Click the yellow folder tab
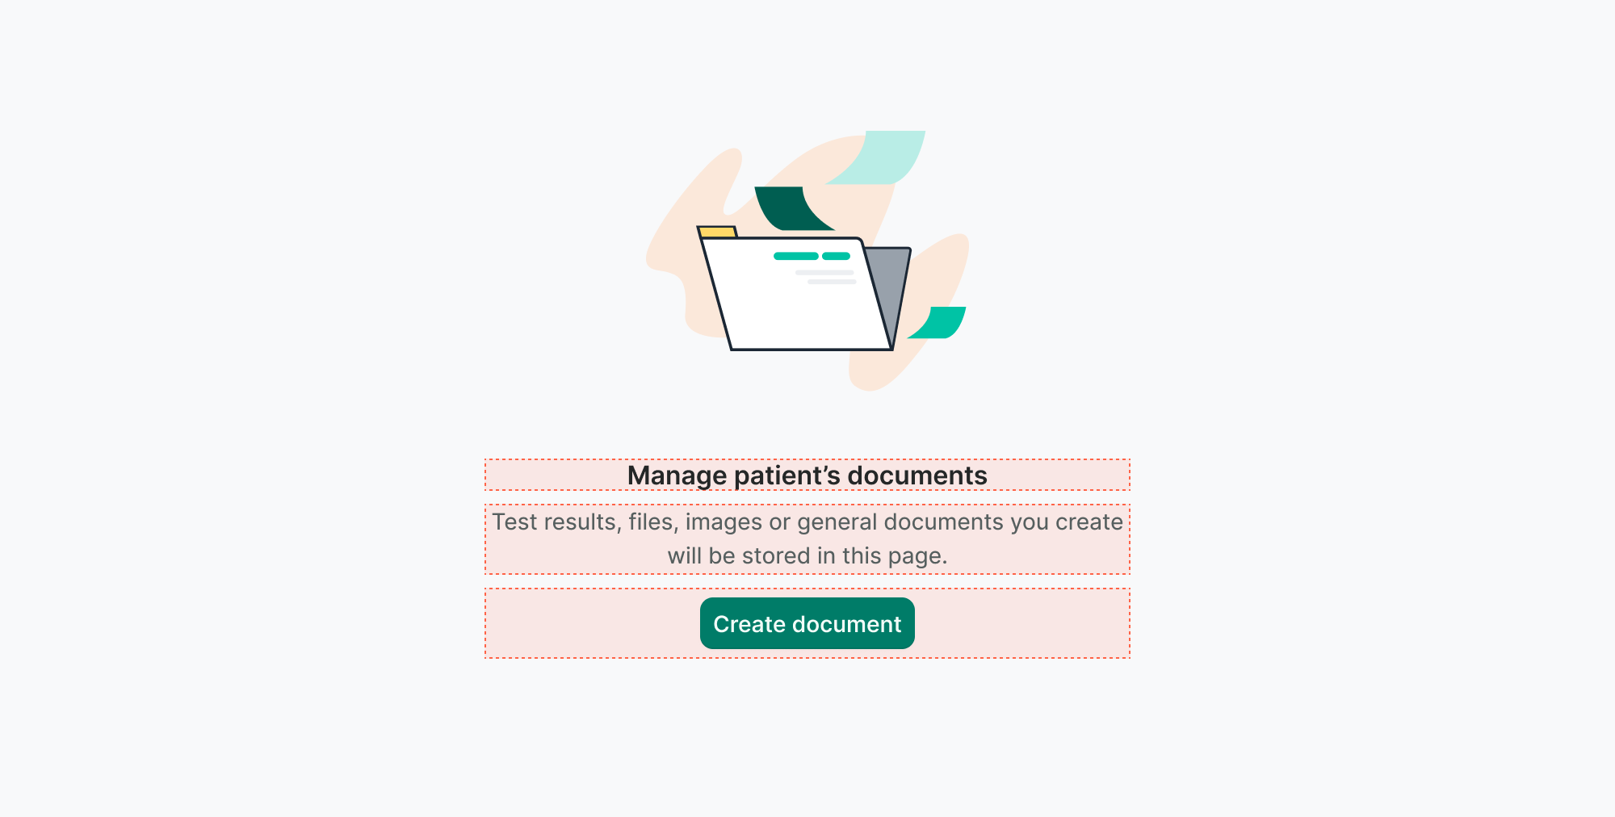 point(717,233)
